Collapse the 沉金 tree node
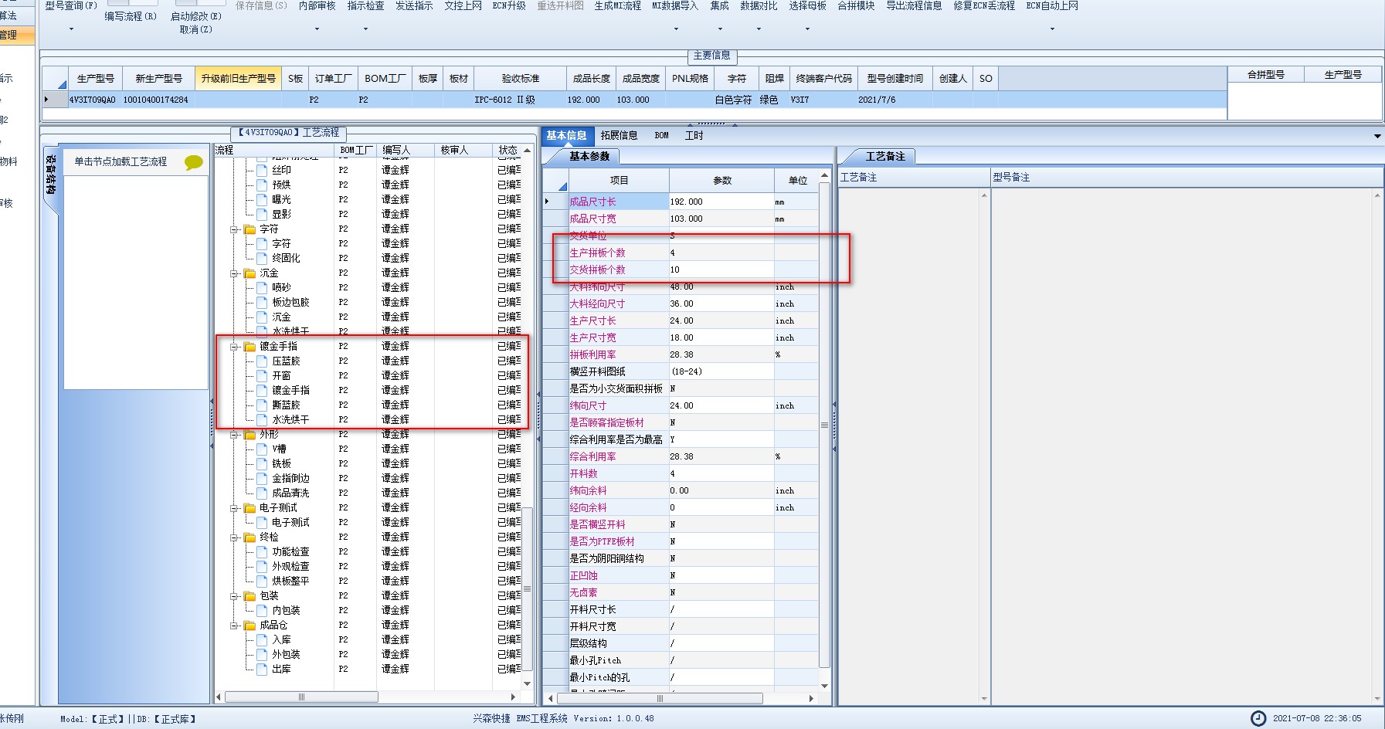This screenshot has height=729, width=1385. pos(234,273)
